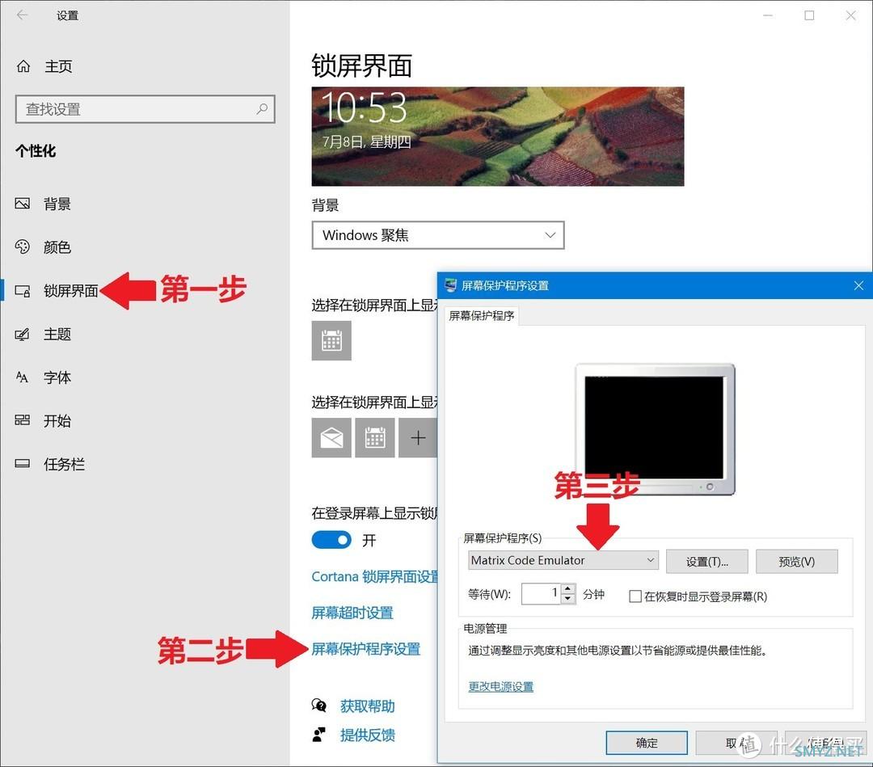Open the Matrix Code Emulator dropdown
This screenshot has width=873, height=767.
(x=563, y=561)
